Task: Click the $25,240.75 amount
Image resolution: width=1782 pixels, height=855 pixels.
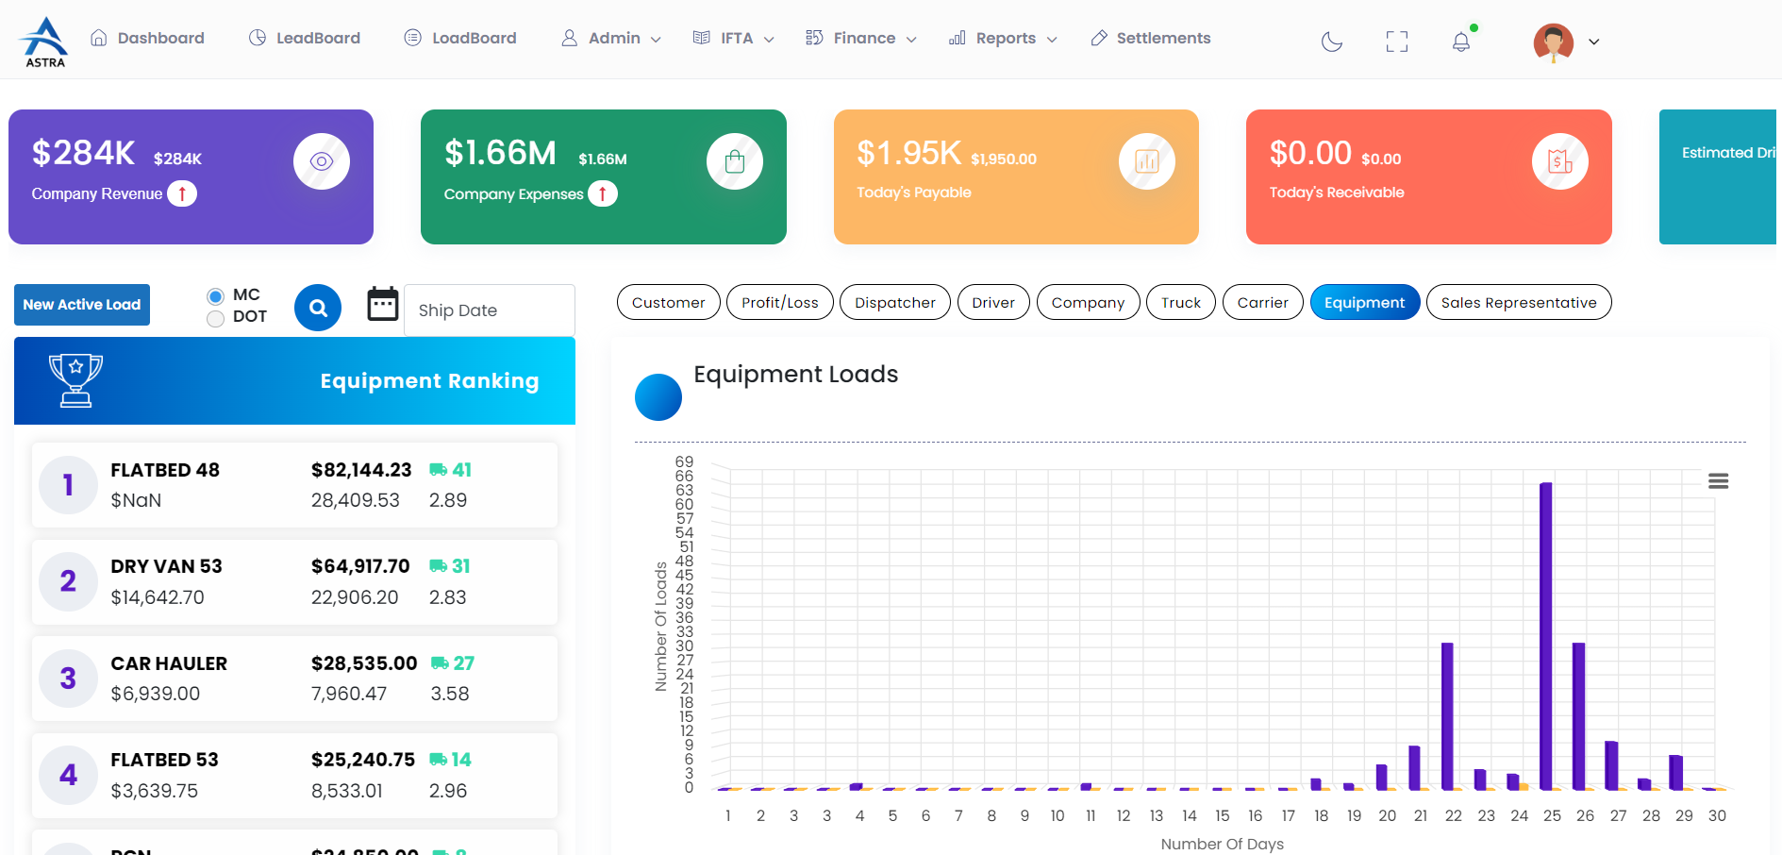Action: click(x=363, y=760)
